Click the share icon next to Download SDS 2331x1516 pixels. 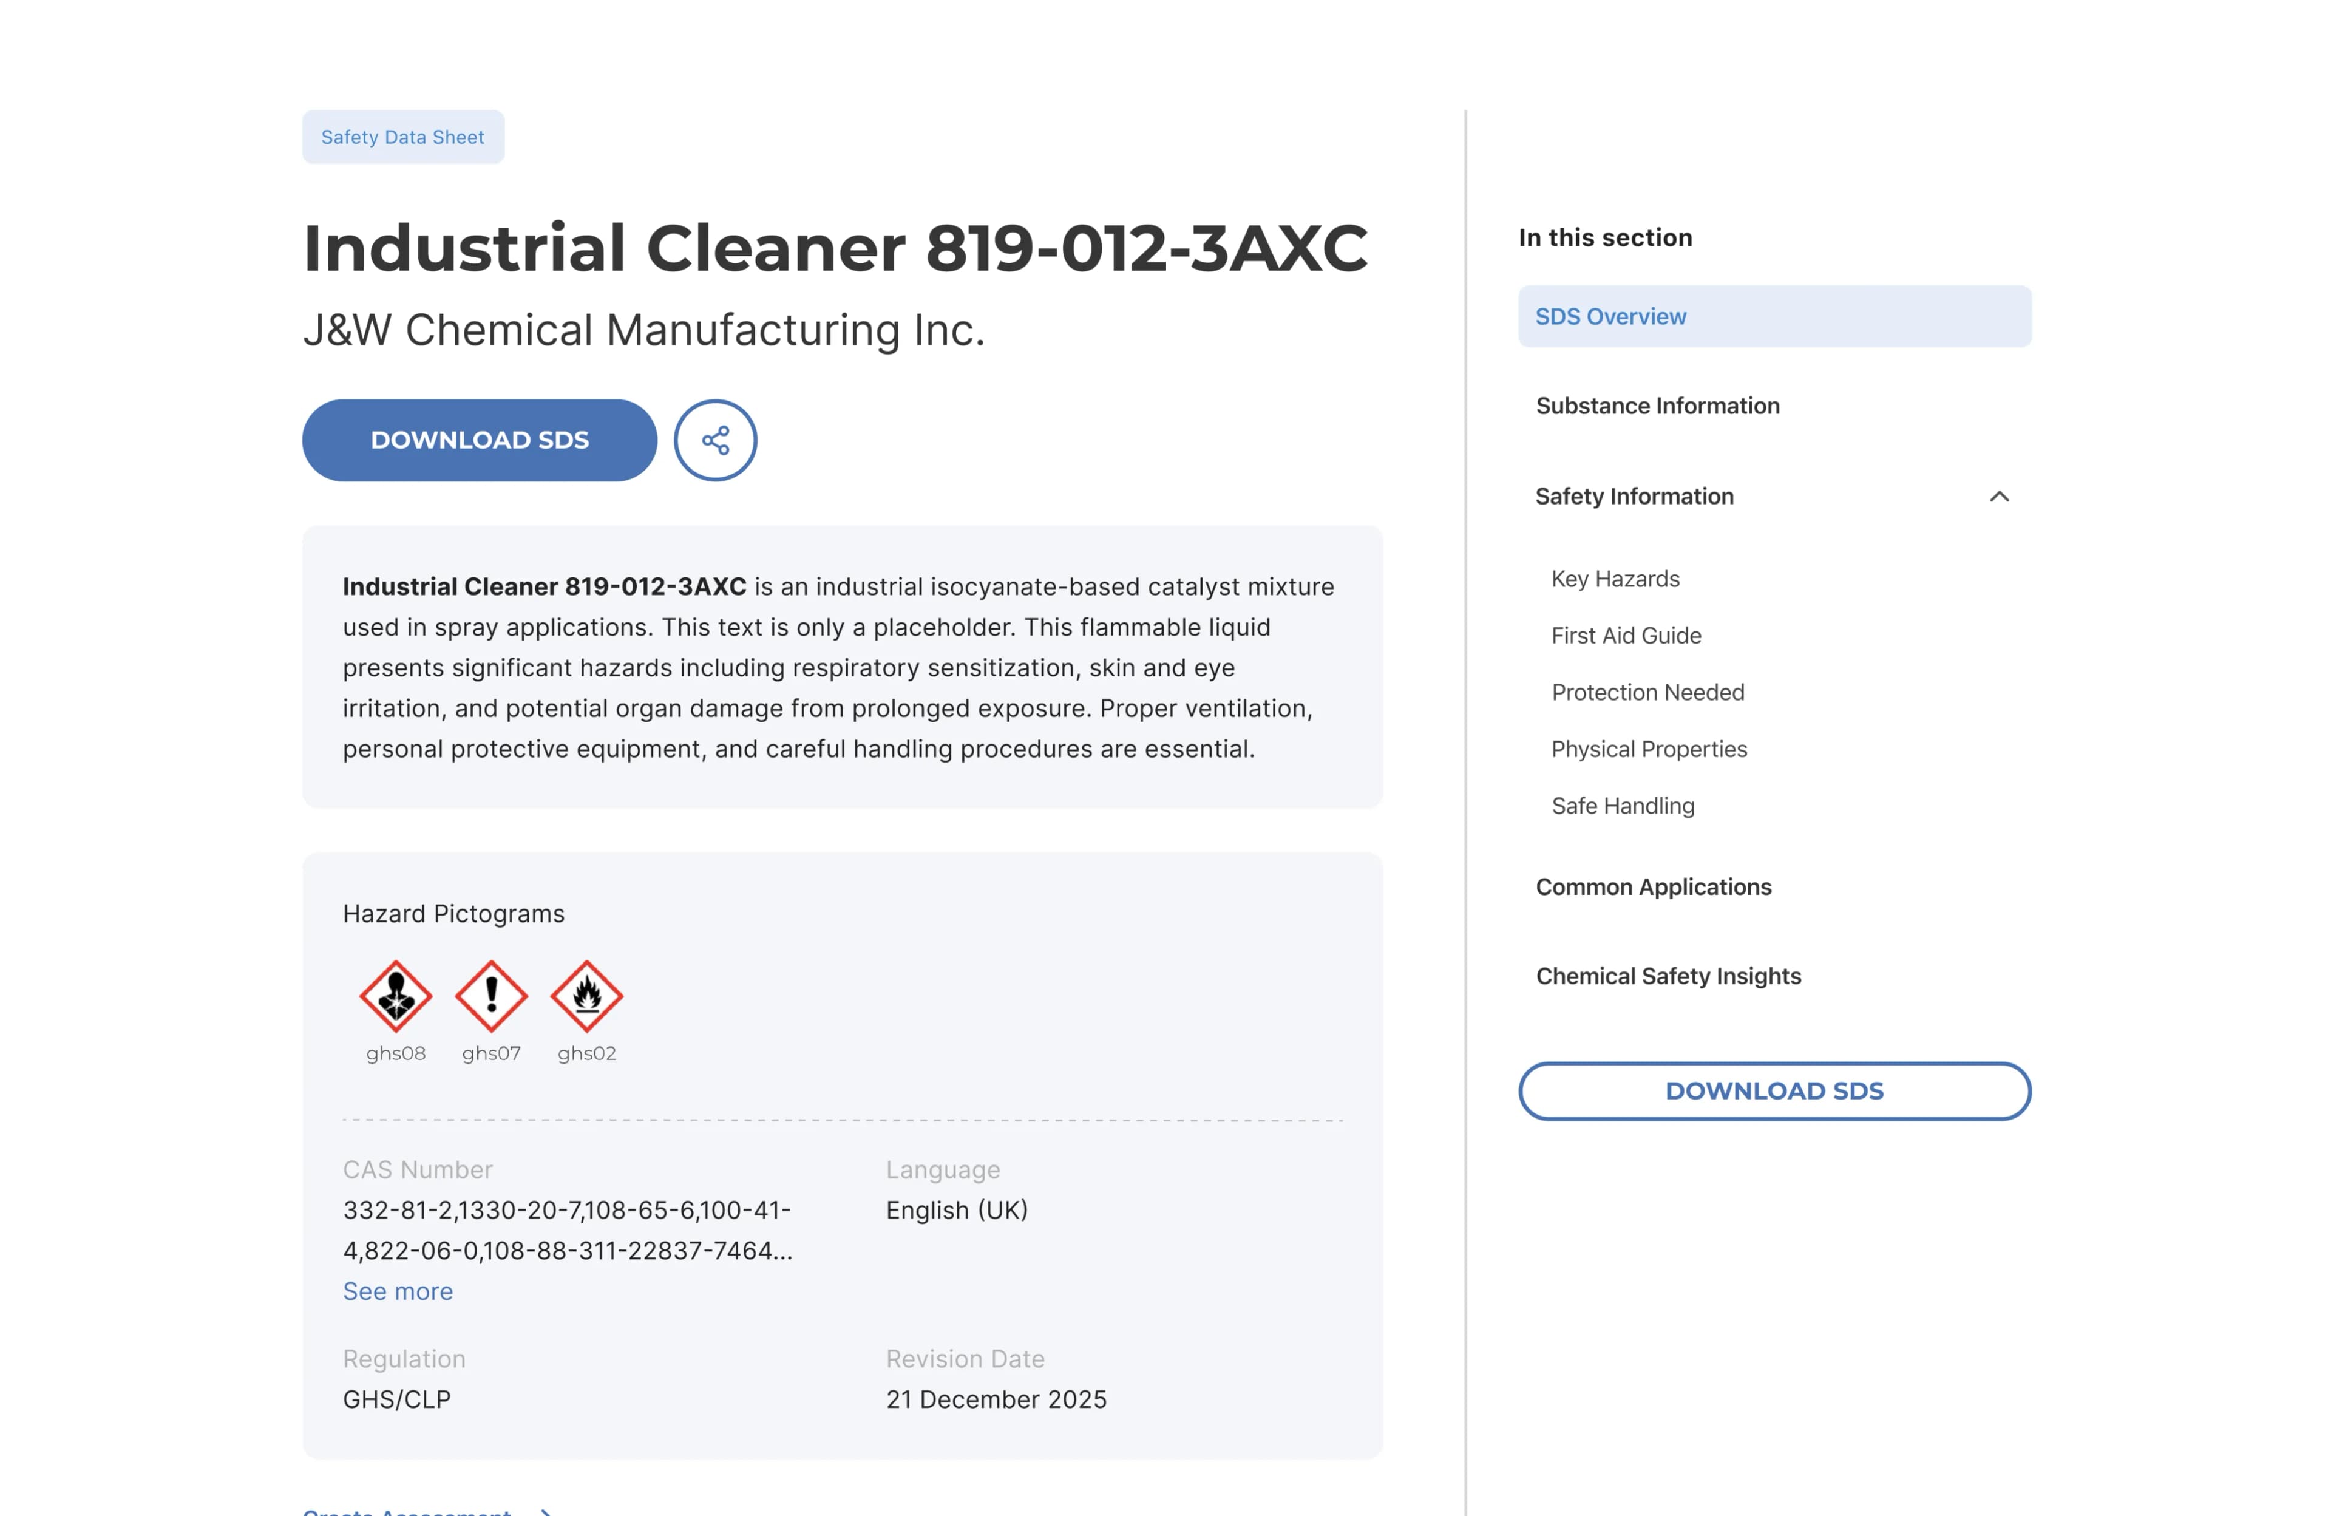715,440
